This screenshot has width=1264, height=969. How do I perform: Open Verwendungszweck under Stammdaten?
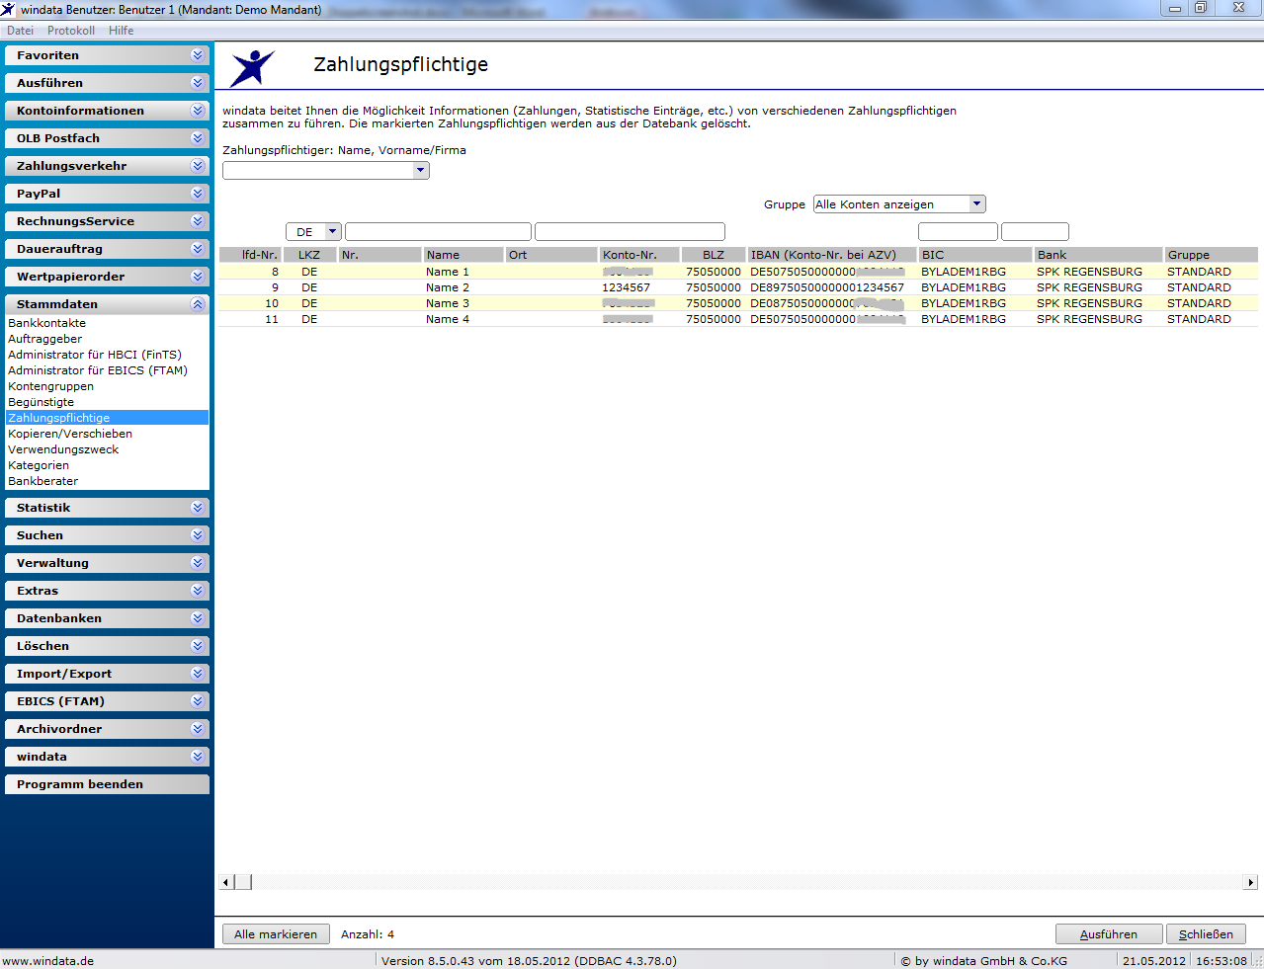[x=63, y=449]
